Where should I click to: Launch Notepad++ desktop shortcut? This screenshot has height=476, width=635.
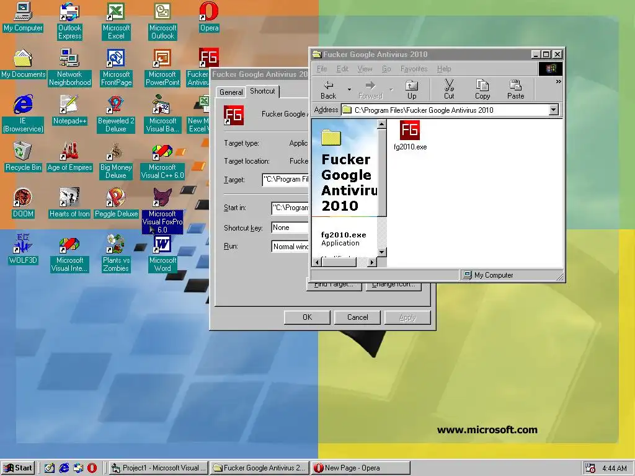pyautogui.click(x=69, y=110)
